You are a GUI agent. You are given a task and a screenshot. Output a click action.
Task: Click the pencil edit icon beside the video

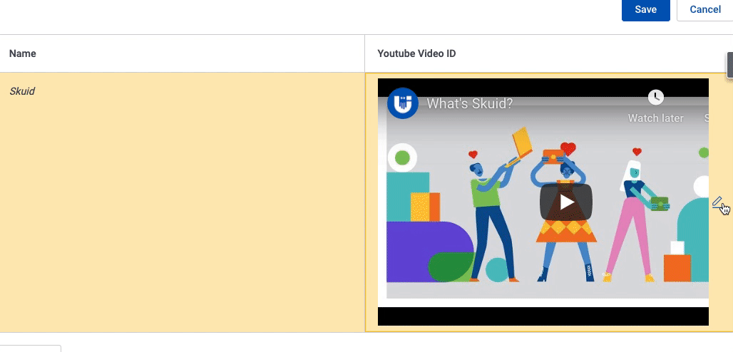pos(717,202)
